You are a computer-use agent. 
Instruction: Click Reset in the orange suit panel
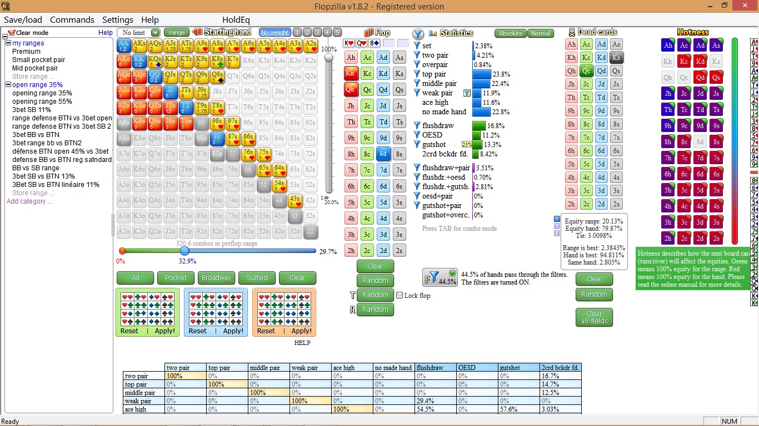[x=266, y=331]
